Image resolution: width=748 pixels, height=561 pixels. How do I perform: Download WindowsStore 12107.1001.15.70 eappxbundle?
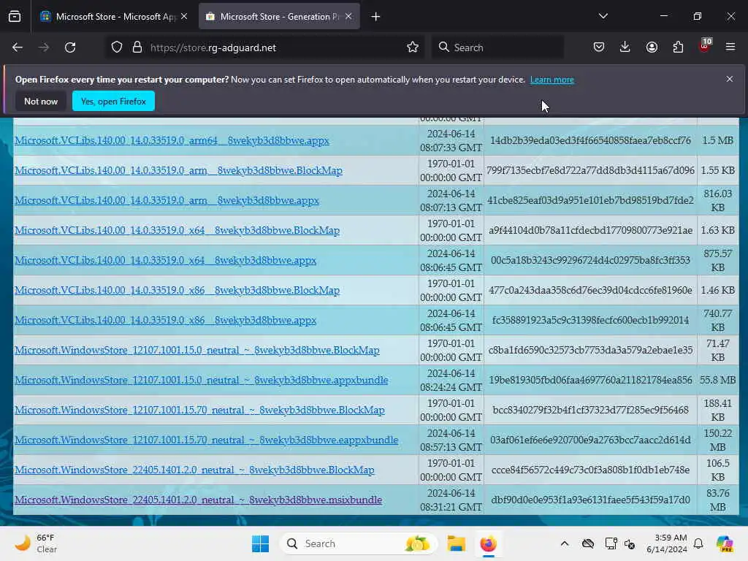tap(206, 440)
